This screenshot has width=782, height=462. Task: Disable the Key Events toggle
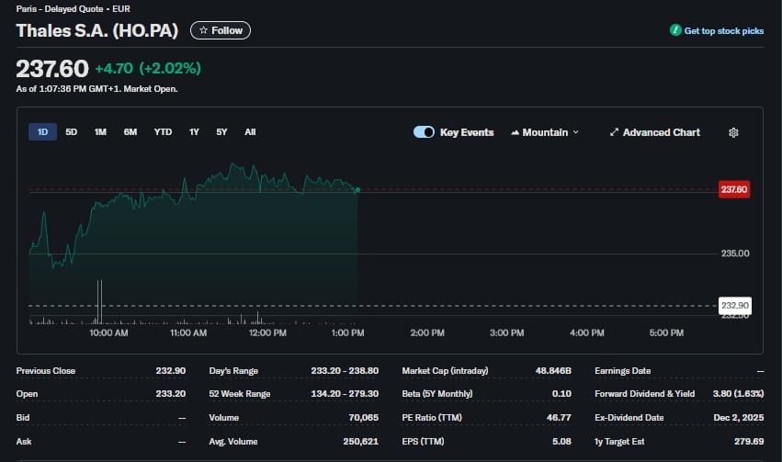pyautogui.click(x=424, y=132)
